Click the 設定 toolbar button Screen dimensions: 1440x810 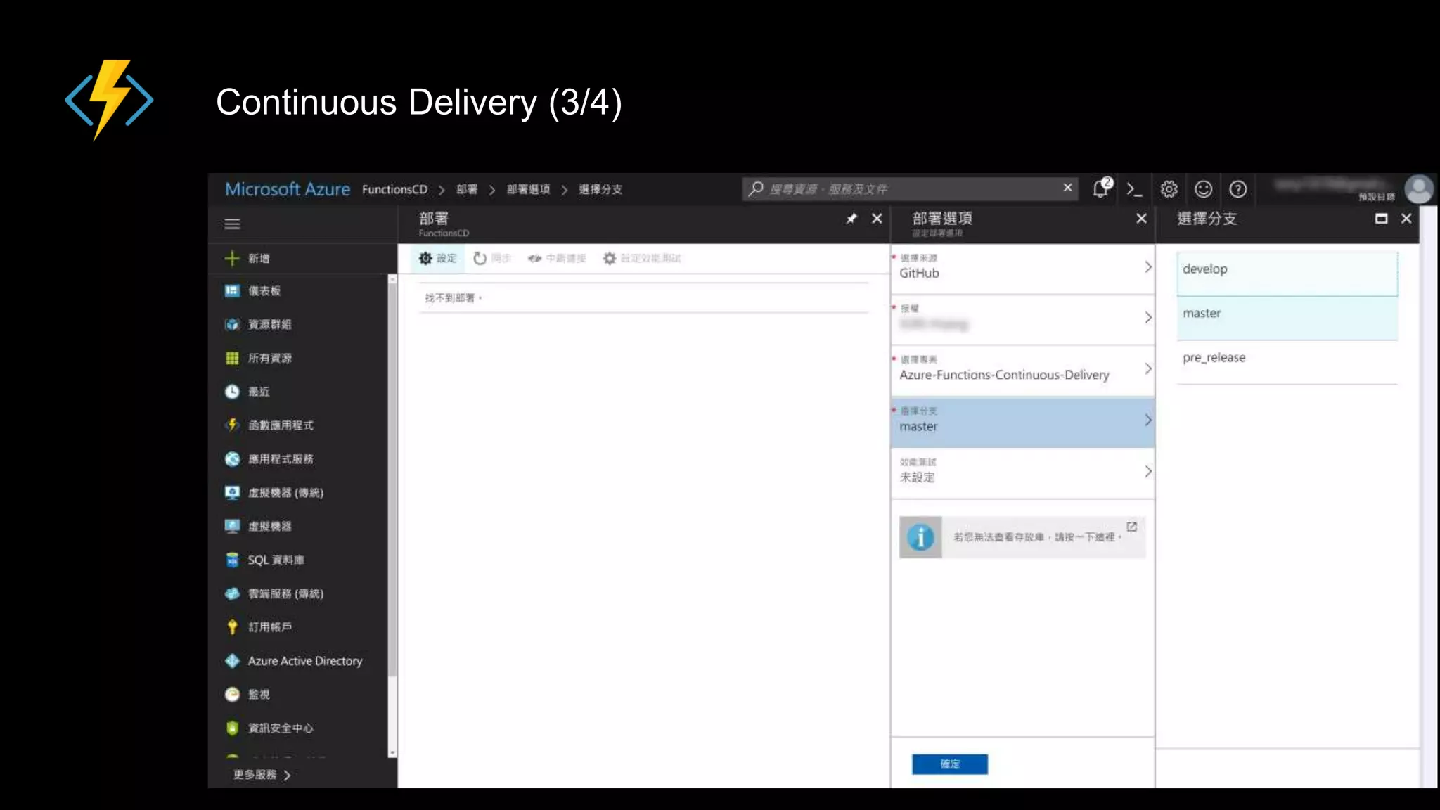click(x=437, y=258)
